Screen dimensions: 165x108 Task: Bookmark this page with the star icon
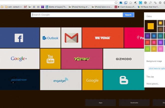[x=116, y=3]
